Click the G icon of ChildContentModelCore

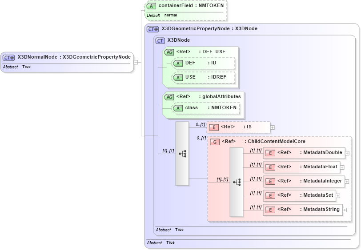[215, 142]
